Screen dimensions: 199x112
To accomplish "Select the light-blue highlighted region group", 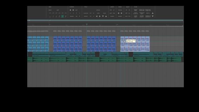I will click(135, 44).
